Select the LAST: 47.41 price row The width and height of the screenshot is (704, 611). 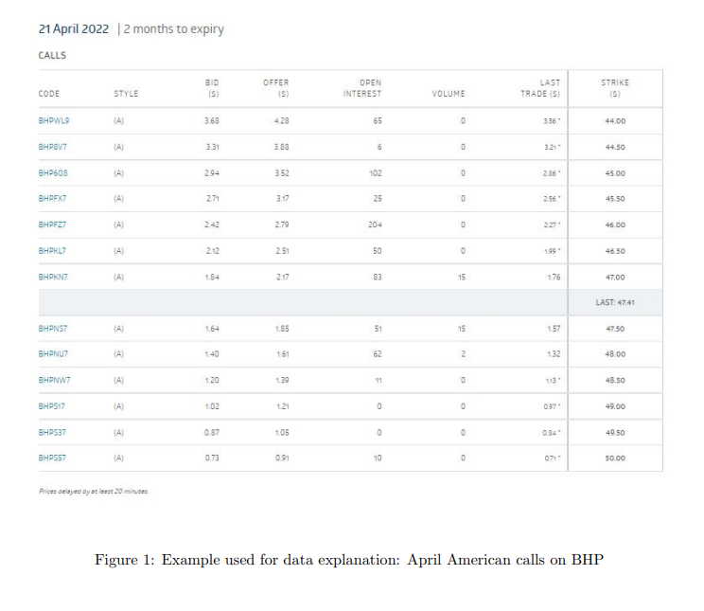350,302
